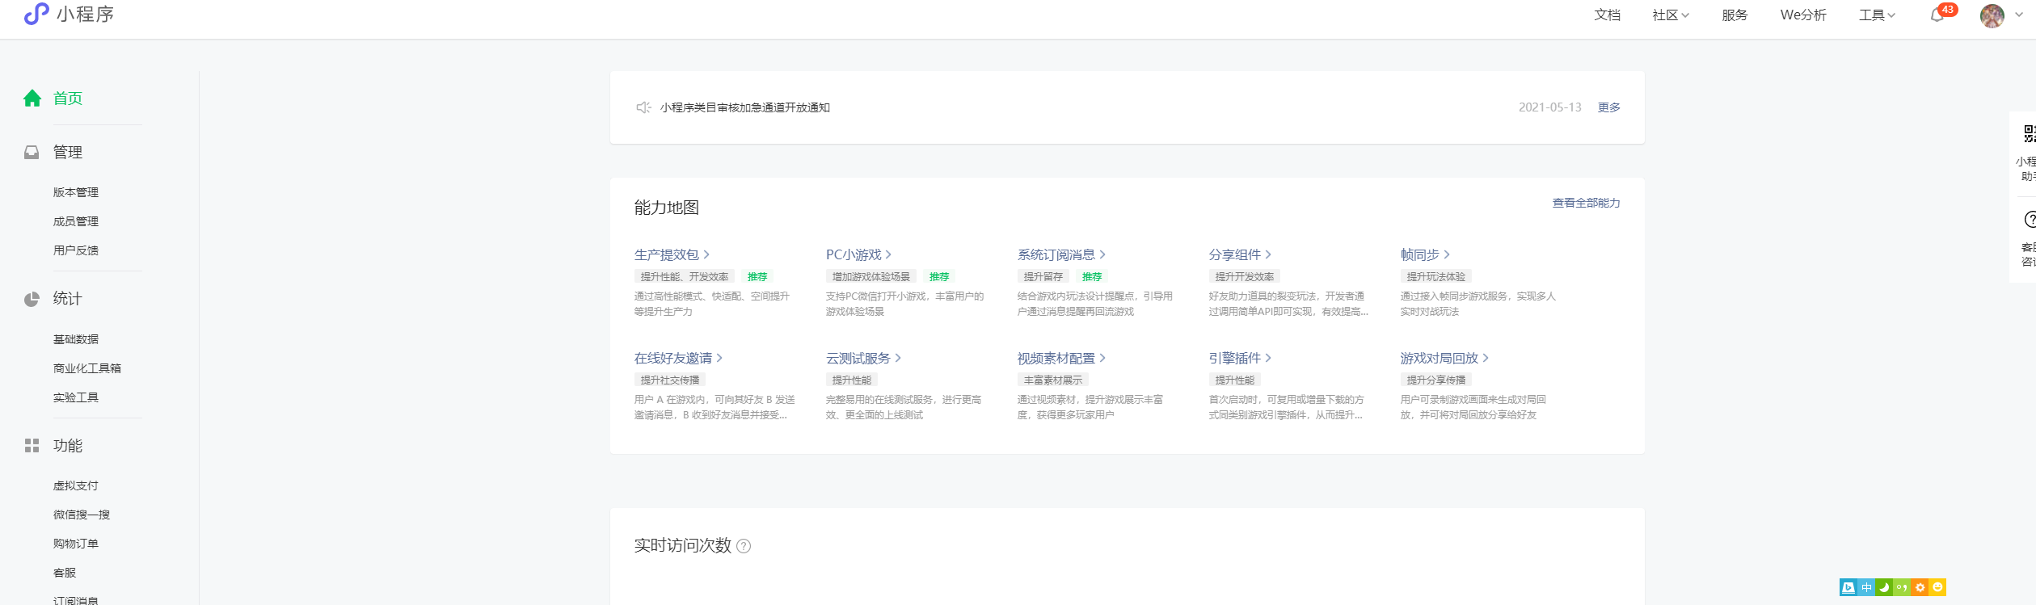Open the 视频素材配置 capability

pyautogui.click(x=1056, y=358)
